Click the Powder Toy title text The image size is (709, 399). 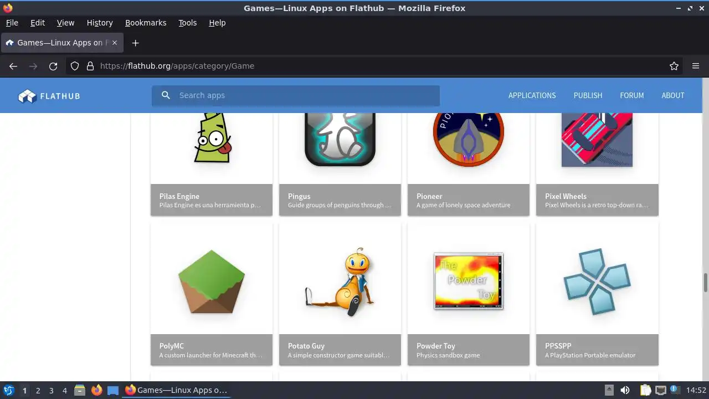pyautogui.click(x=436, y=346)
